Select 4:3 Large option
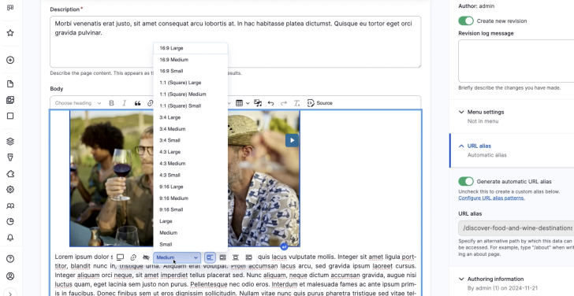The width and height of the screenshot is (574, 296). tap(190, 152)
